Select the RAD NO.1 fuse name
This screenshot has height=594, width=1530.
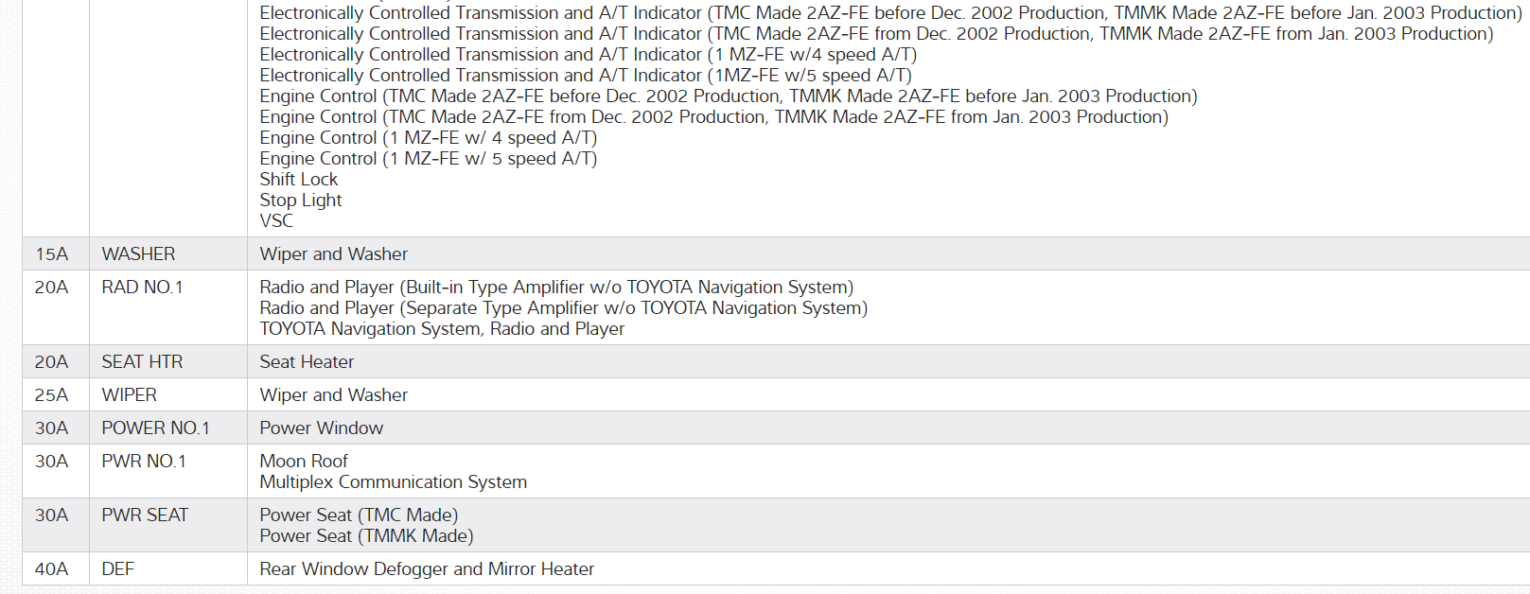(142, 288)
